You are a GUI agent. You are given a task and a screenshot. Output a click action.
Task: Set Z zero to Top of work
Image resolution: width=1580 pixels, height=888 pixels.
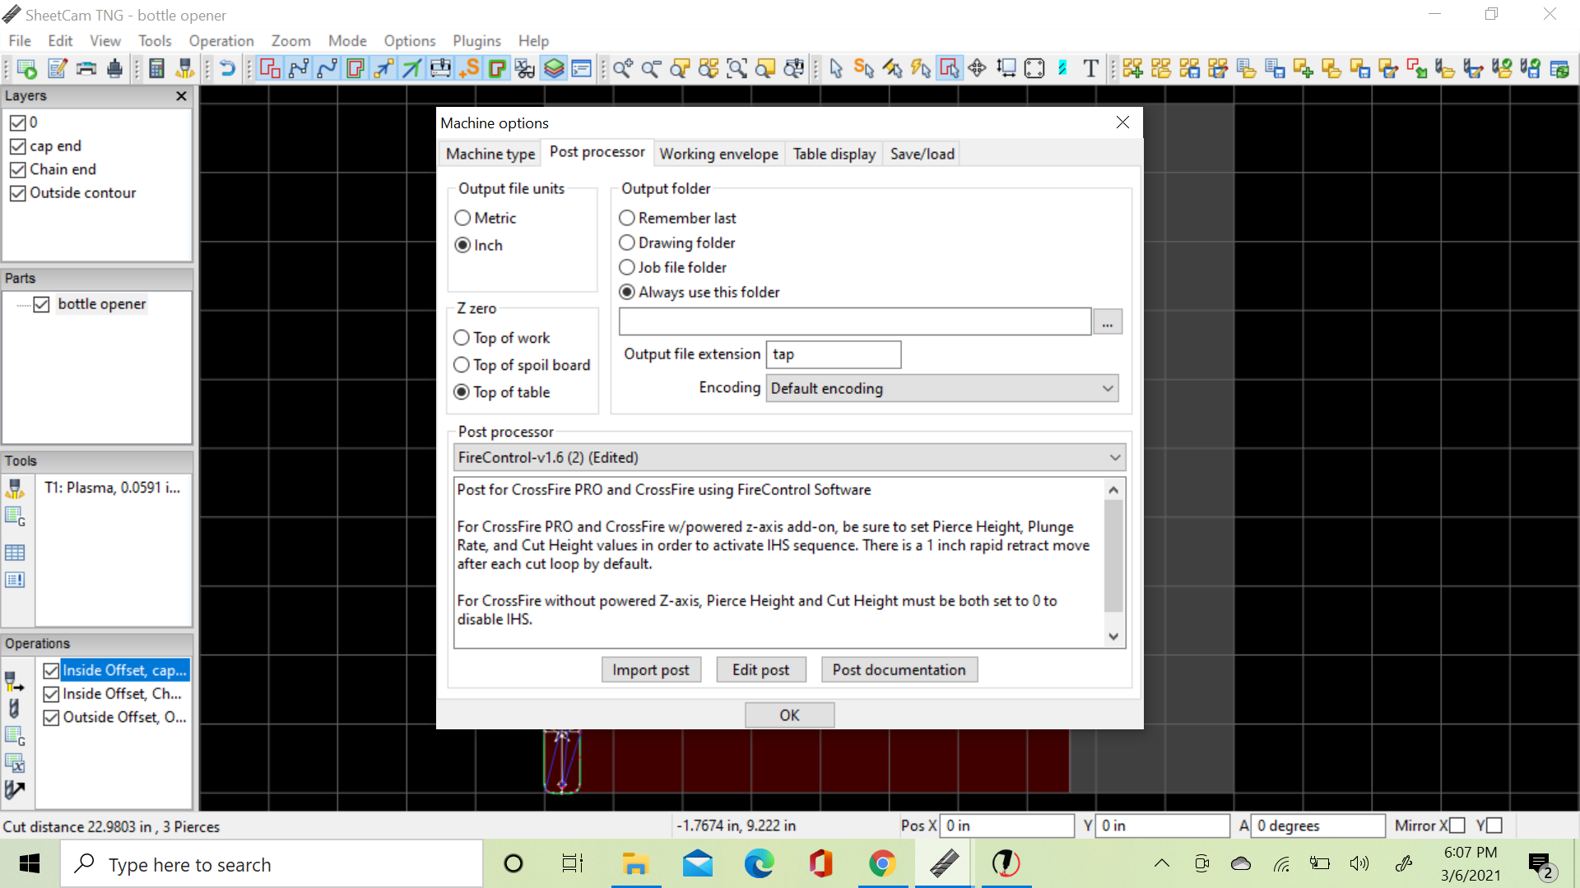click(502, 338)
